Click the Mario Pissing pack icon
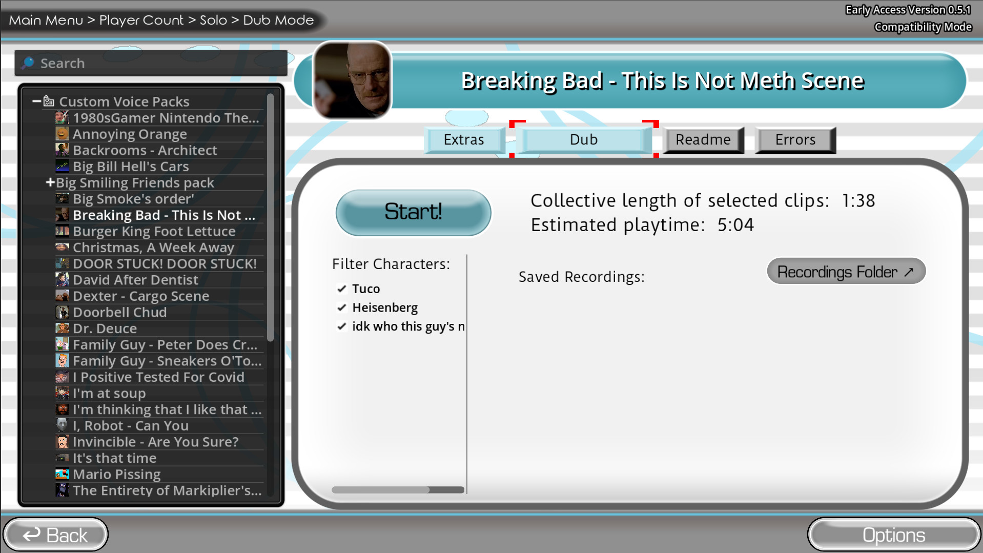The image size is (983, 553). click(x=62, y=474)
